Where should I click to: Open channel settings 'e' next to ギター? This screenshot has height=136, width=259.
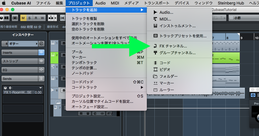tap(41, 44)
